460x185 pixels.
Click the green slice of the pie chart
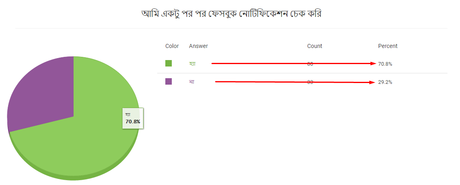(x=88, y=141)
